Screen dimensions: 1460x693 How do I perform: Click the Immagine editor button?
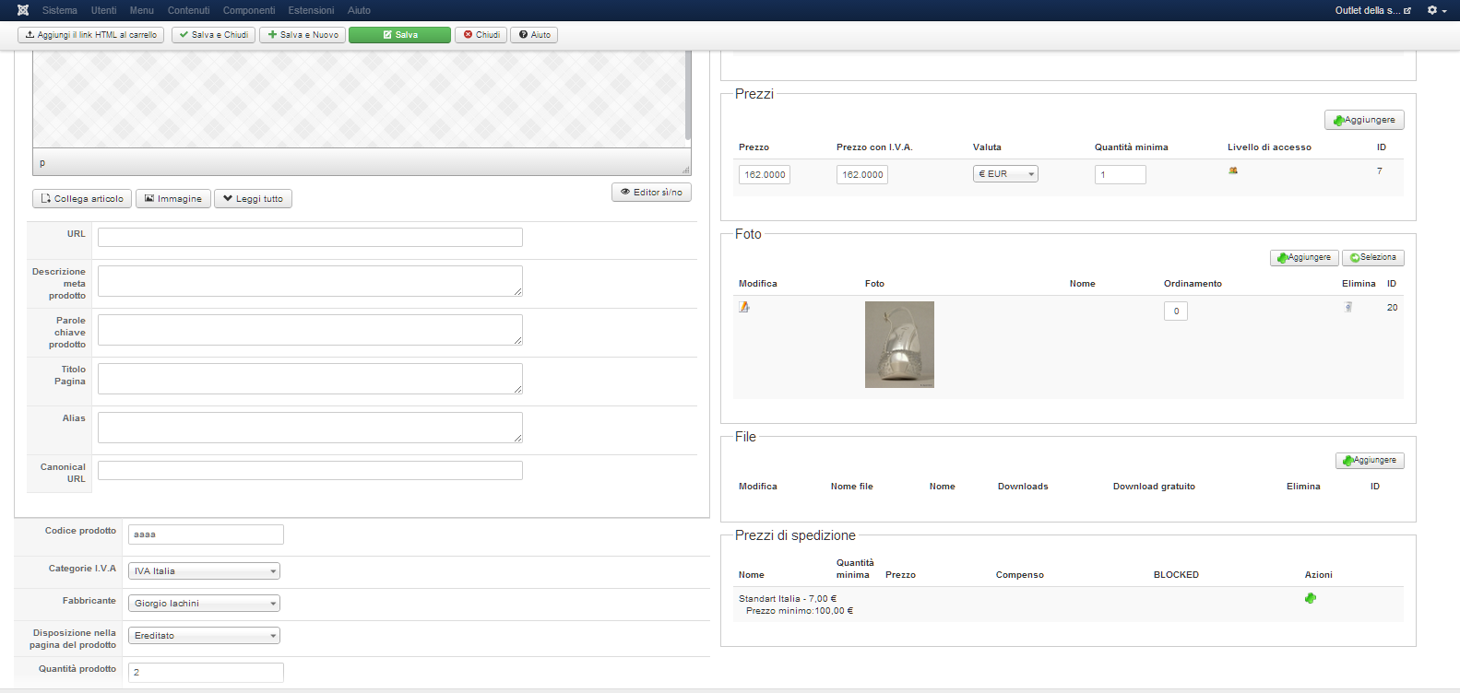(173, 199)
